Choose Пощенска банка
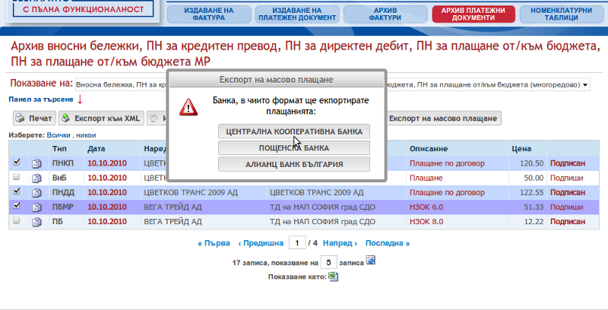The height and width of the screenshot is (310, 608). pyautogui.click(x=294, y=148)
